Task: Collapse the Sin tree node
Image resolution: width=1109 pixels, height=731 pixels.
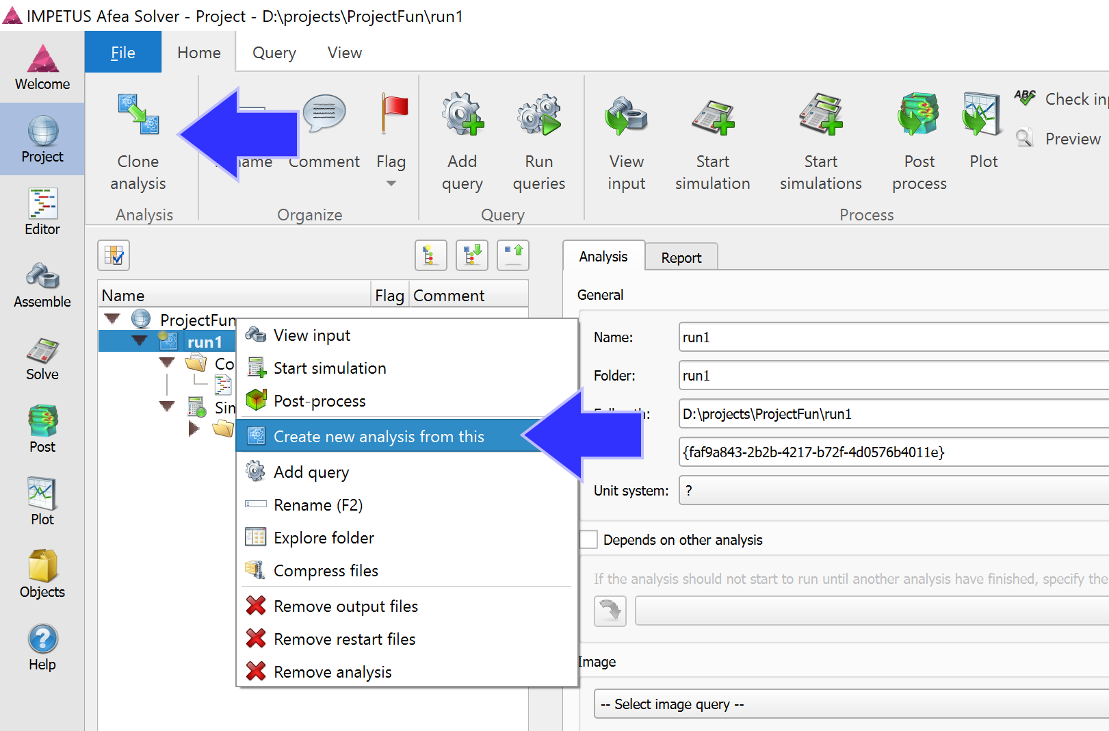Action: [x=167, y=406]
